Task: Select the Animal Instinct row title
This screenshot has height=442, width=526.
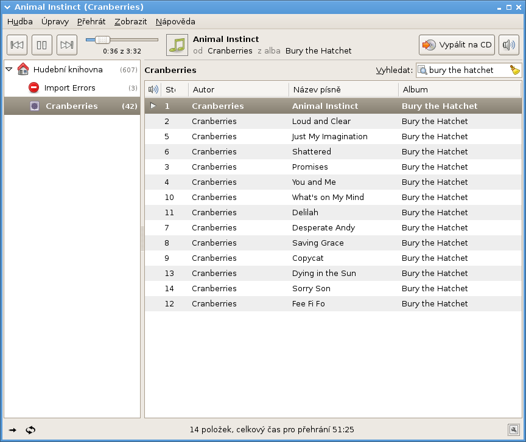Action: click(x=325, y=106)
